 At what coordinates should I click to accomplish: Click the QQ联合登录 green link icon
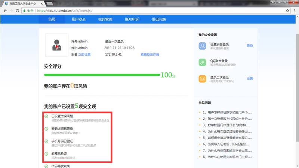pyautogui.click(x=202, y=62)
